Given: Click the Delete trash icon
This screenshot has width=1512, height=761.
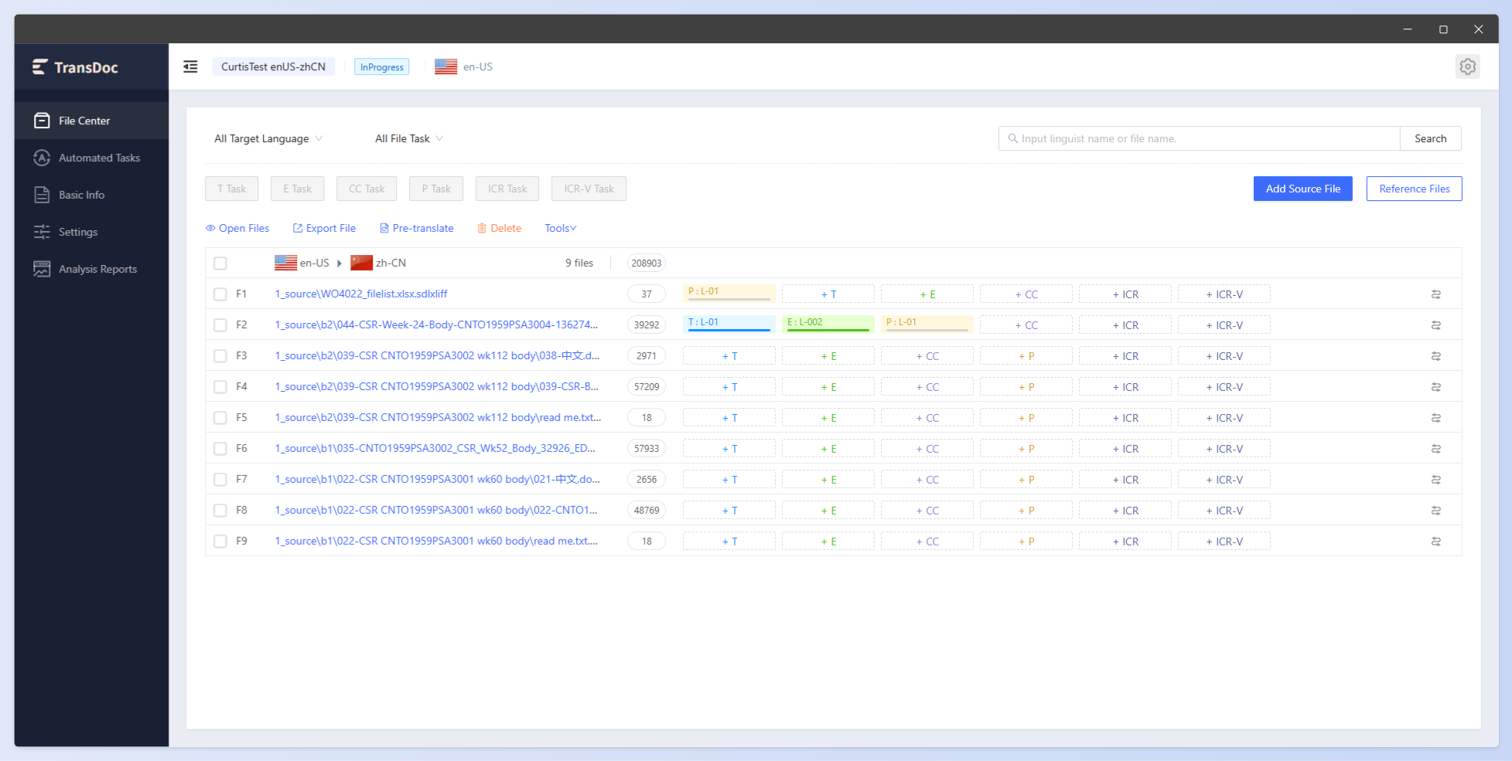Looking at the screenshot, I should point(482,228).
